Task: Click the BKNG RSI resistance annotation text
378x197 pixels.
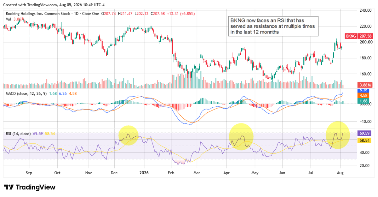Action: 273,26
